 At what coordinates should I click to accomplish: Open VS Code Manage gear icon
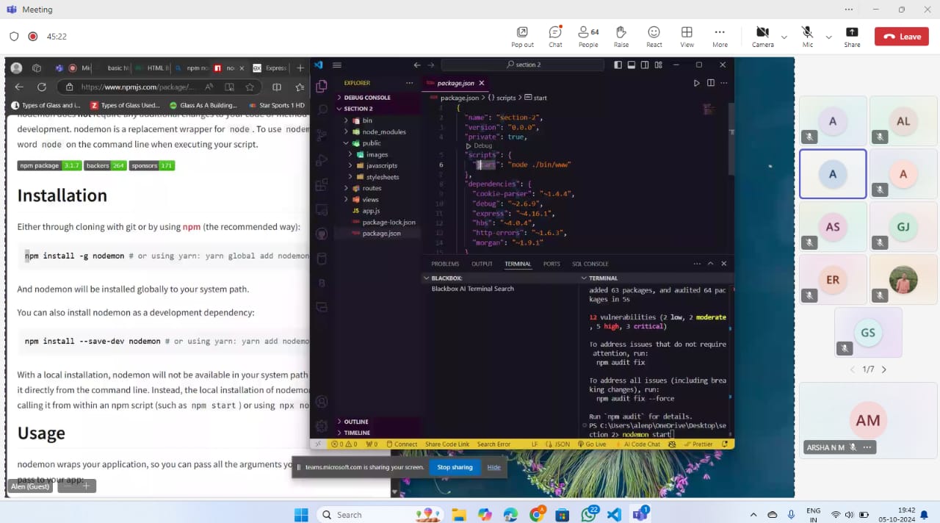point(321,426)
